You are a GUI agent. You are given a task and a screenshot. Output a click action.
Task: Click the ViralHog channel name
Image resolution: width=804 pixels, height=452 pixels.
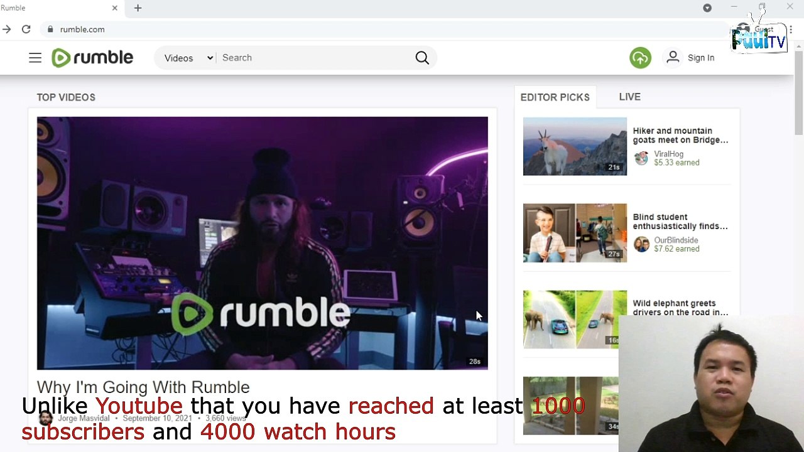coord(668,154)
